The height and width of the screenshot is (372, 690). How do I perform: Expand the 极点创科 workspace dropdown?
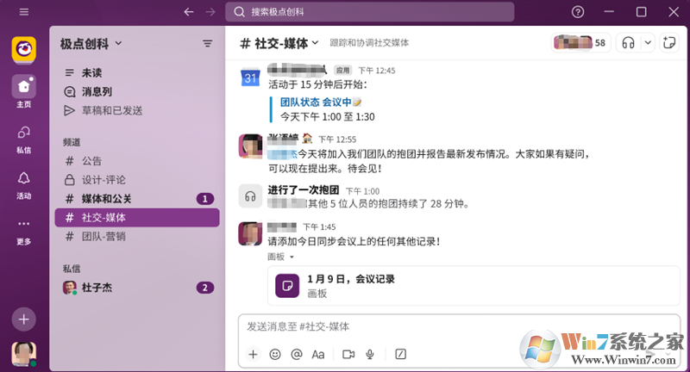(91, 44)
